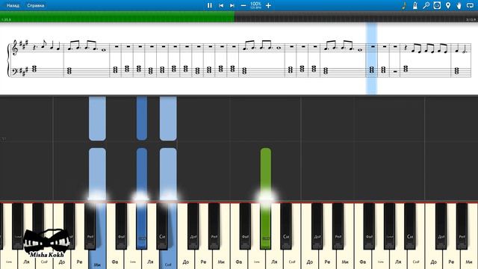Seek into the dark unplayed part of progress bar
Viewport: 478px width, 269px height.
[356, 16]
